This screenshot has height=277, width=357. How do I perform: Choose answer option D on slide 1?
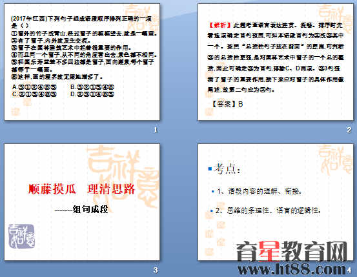(x=92, y=94)
